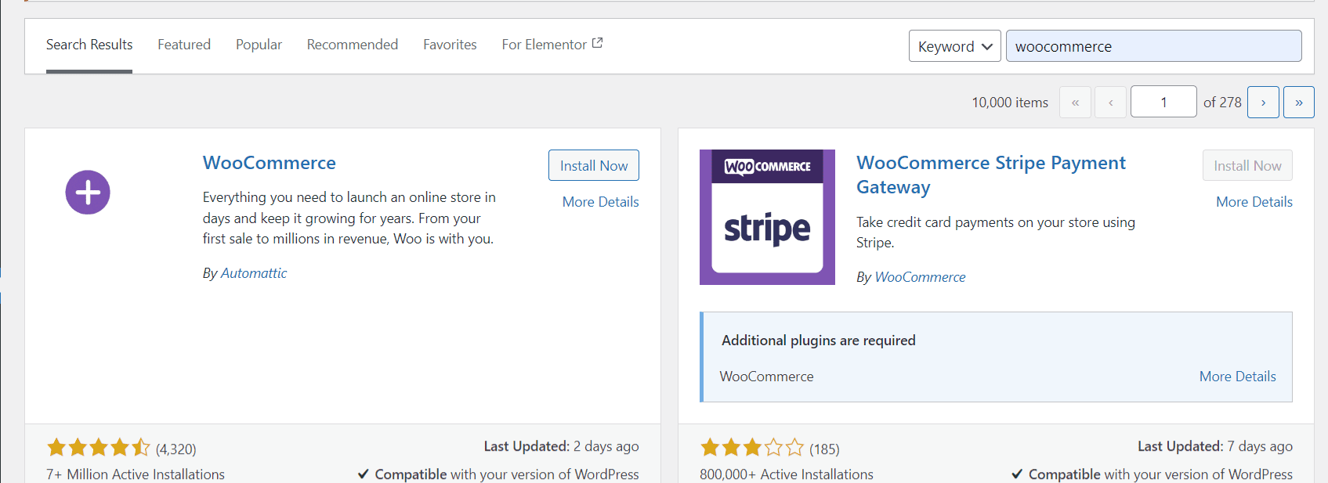Install the WooCommerce plugin now
Screen dimensions: 1328x483
tap(594, 165)
